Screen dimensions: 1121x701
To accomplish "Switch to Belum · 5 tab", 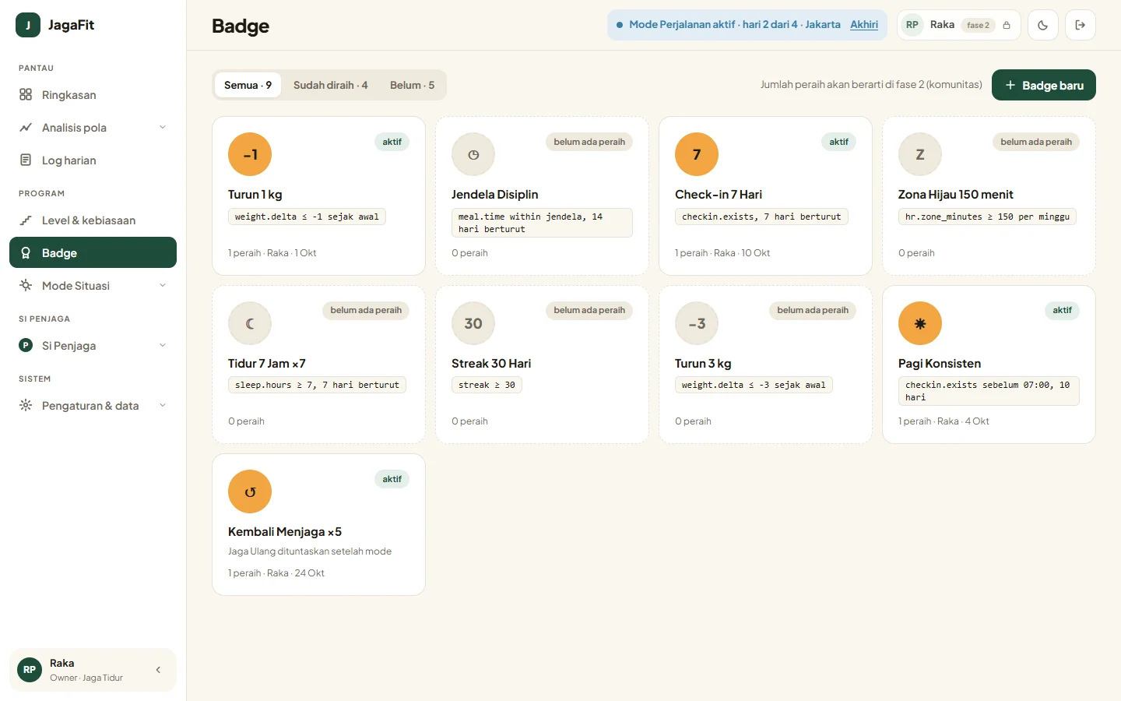I will (412, 85).
